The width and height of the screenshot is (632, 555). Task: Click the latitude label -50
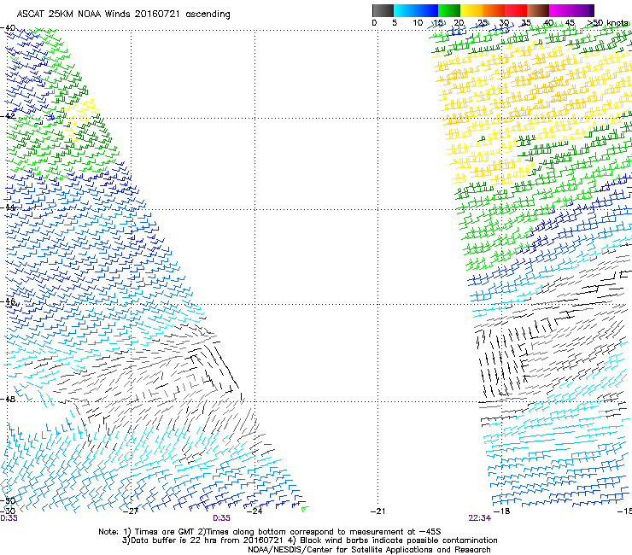[x=8, y=500]
